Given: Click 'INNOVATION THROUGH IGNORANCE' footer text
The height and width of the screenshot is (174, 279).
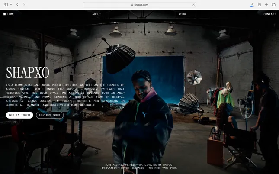Looking at the screenshot, I should click(123, 168).
